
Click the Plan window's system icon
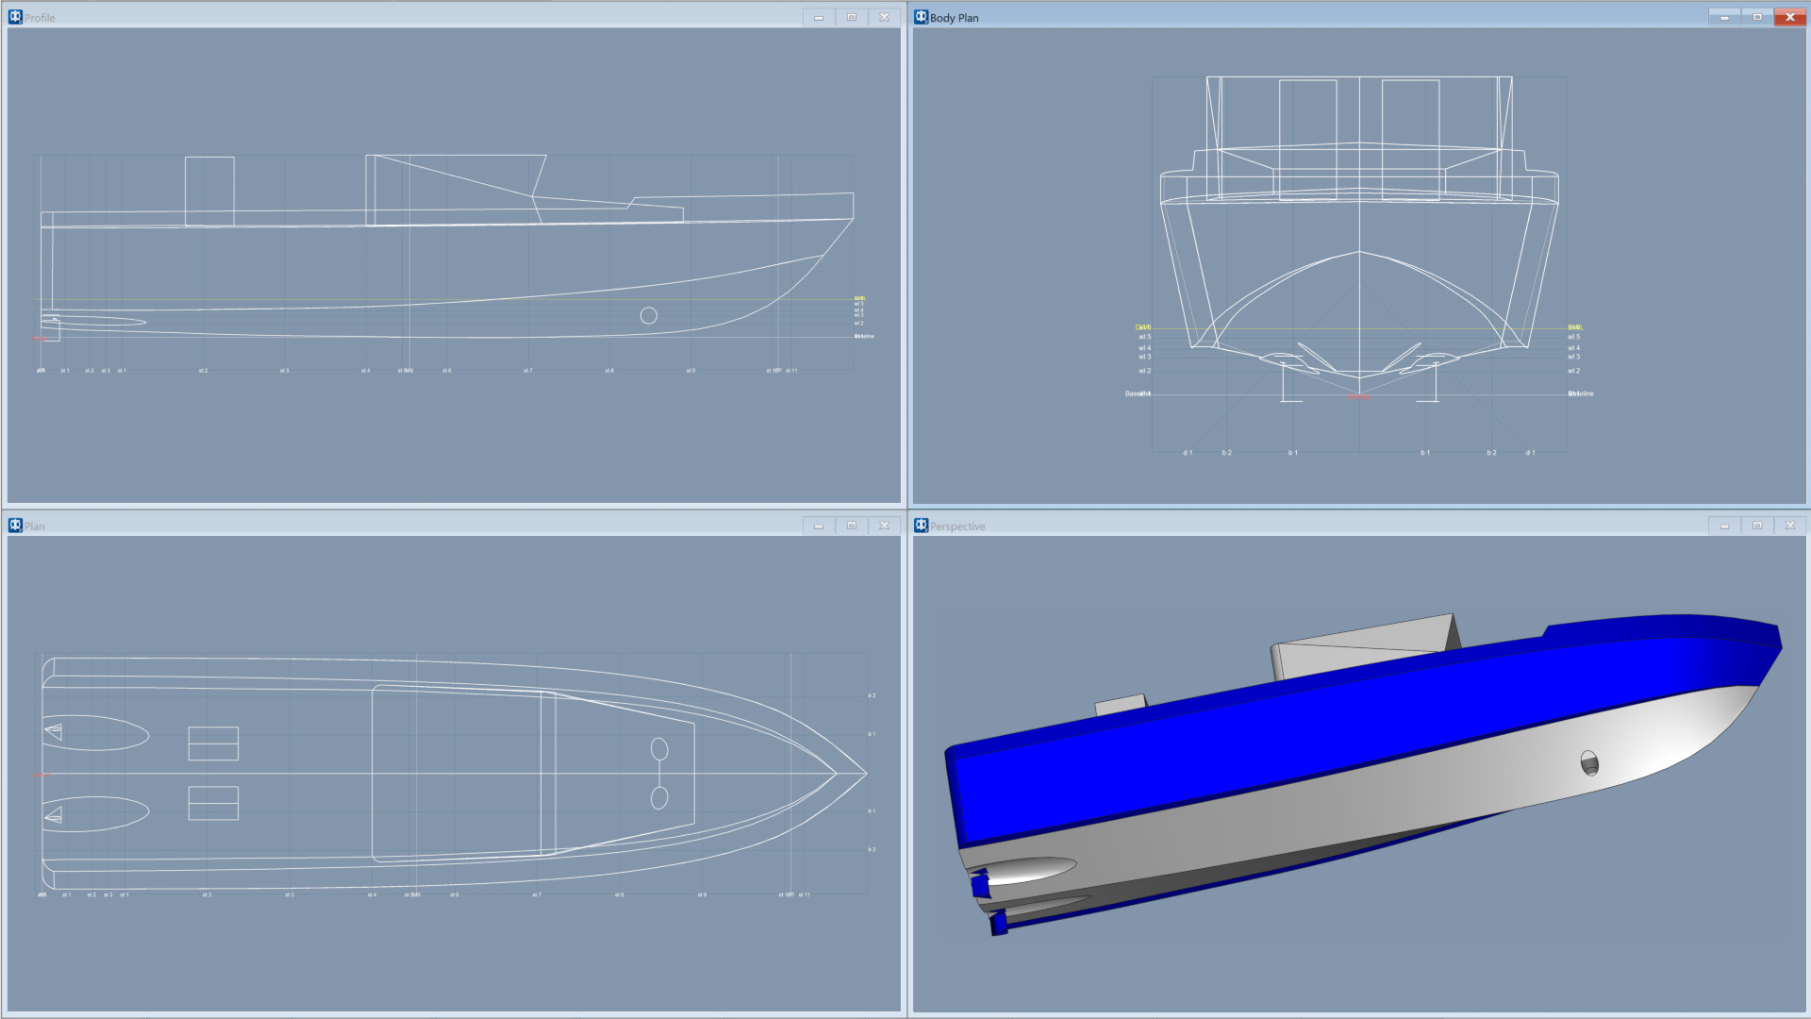15,526
